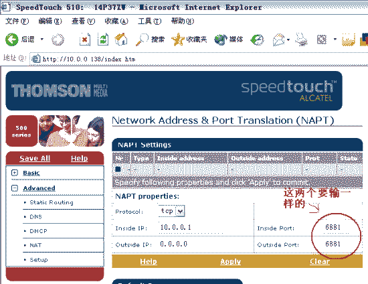This screenshot has height=284, width=368.
Task: Expand the Edit button dropdown arrow
Action: coord(335,40)
